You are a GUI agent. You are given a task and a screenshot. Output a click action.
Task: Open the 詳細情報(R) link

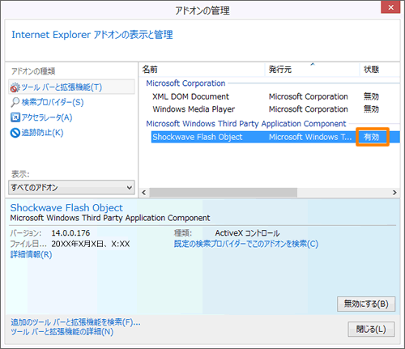(x=31, y=254)
